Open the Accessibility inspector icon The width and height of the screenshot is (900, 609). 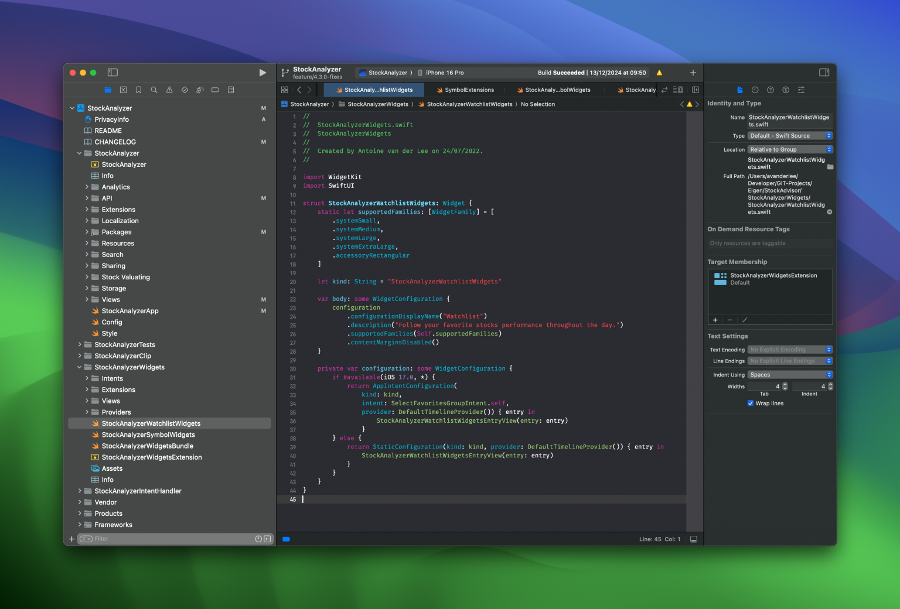(x=786, y=90)
